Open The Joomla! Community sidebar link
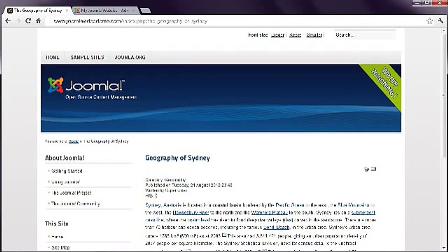The width and height of the screenshot is (448, 252). (76, 204)
